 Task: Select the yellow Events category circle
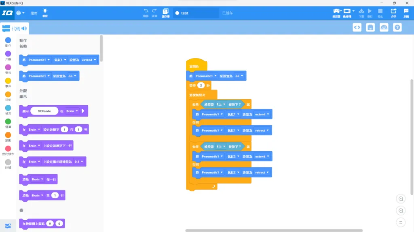pos(8,81)
